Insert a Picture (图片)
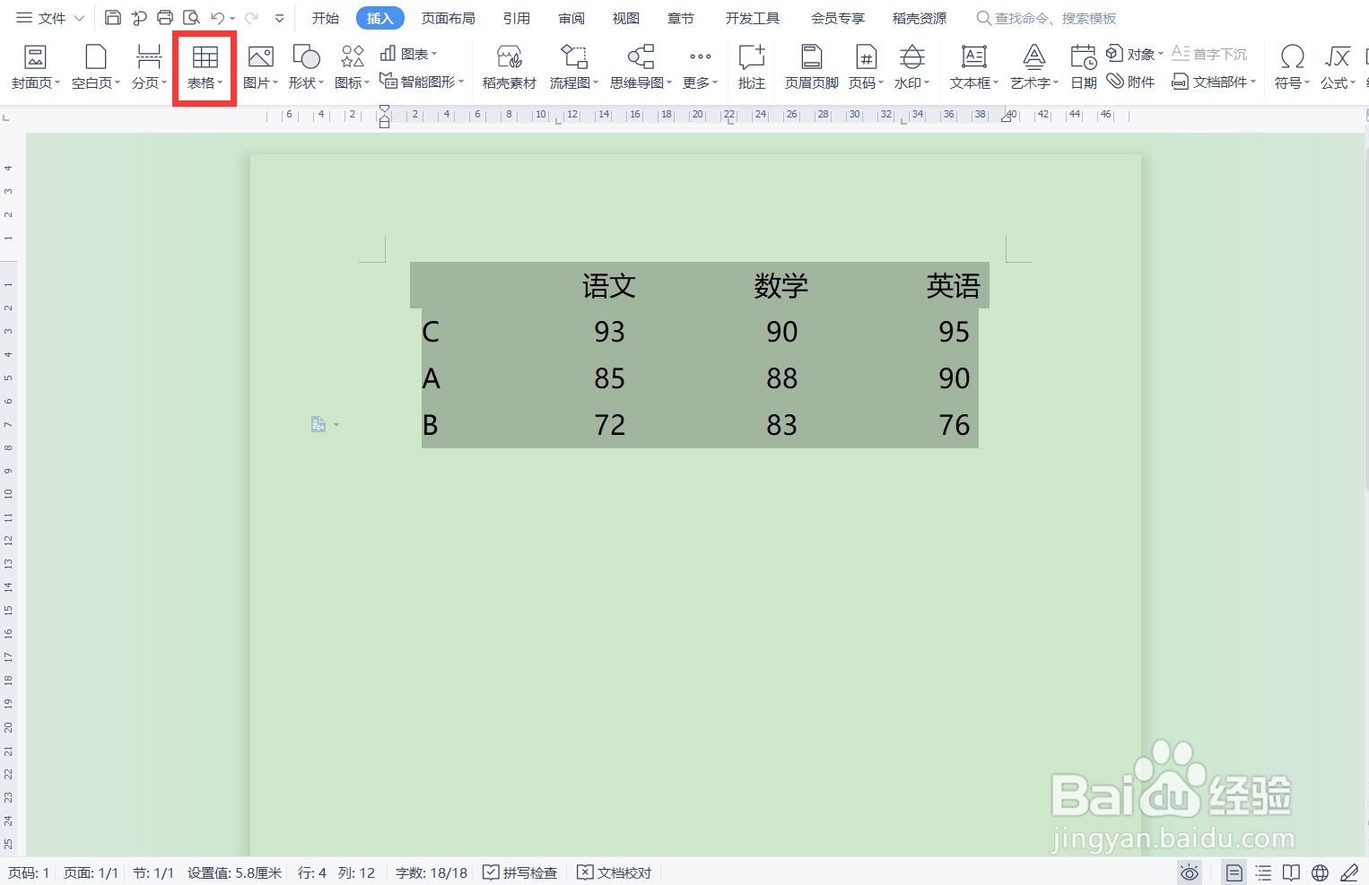 [x=260, y=67]
